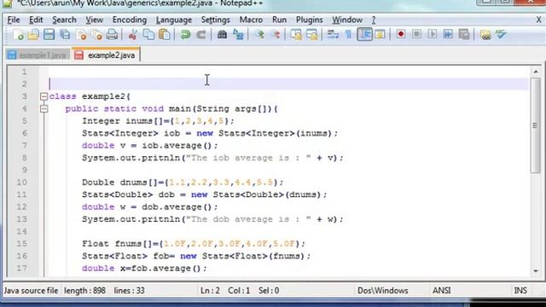Undo using the green arrow icon
546x307 pixels.
click(x=185, y=34)
